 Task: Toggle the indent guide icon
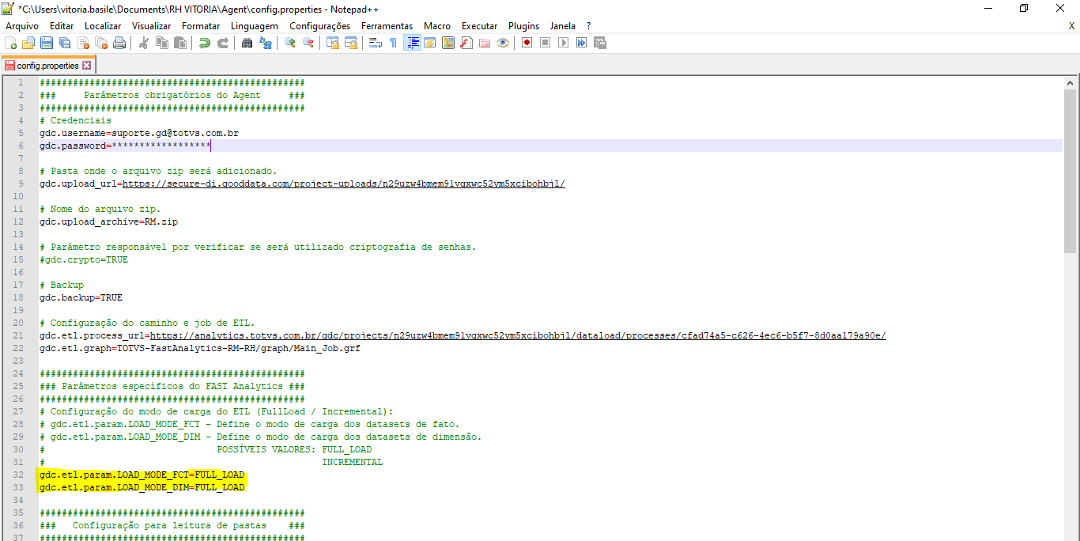pyautogui.click(x=412, y=43)
